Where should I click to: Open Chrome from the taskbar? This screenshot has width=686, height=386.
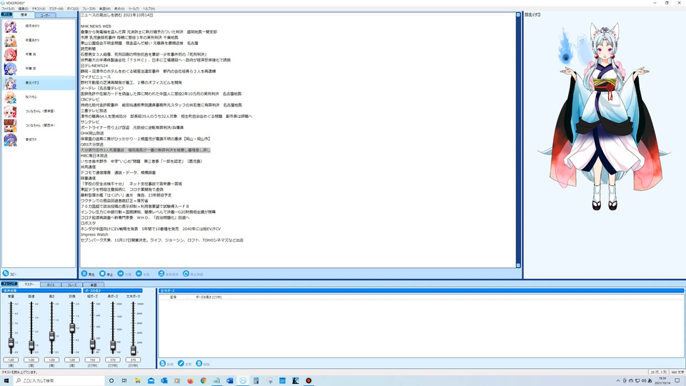pyautogui.click(x=204, y=381)
